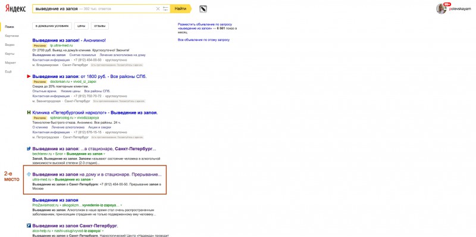Click phone number '+7 (812) 676-15-15'

click(87, 132)
